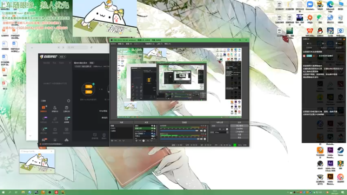The height and width of the screenshot is (195, 347).
Task: Click upper orange button in streaming companion circle
Action: point(88,86)
